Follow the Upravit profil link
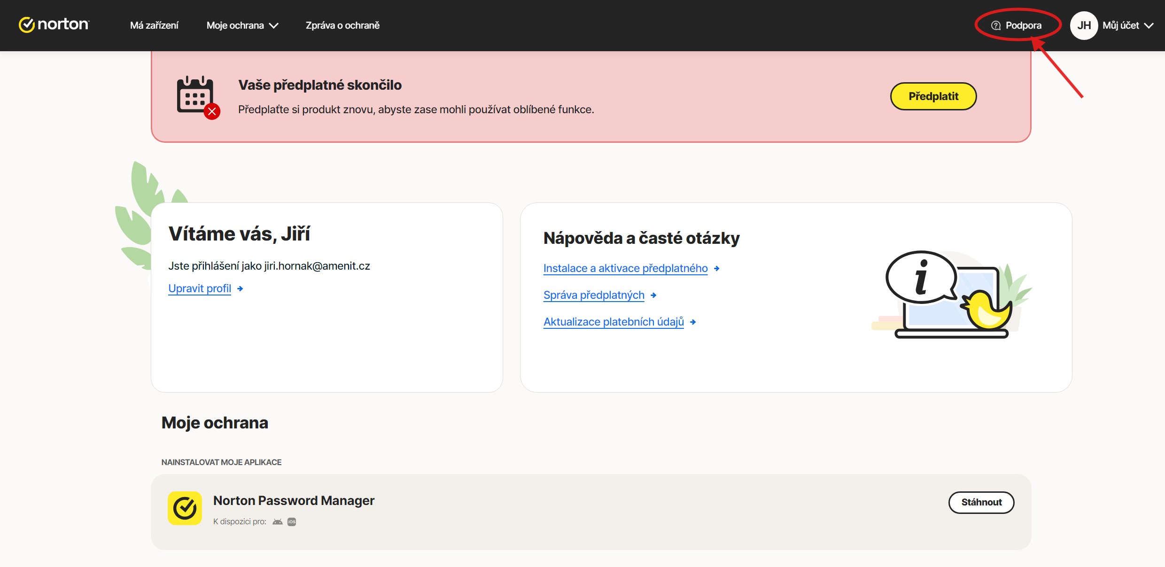 (200, 288)
